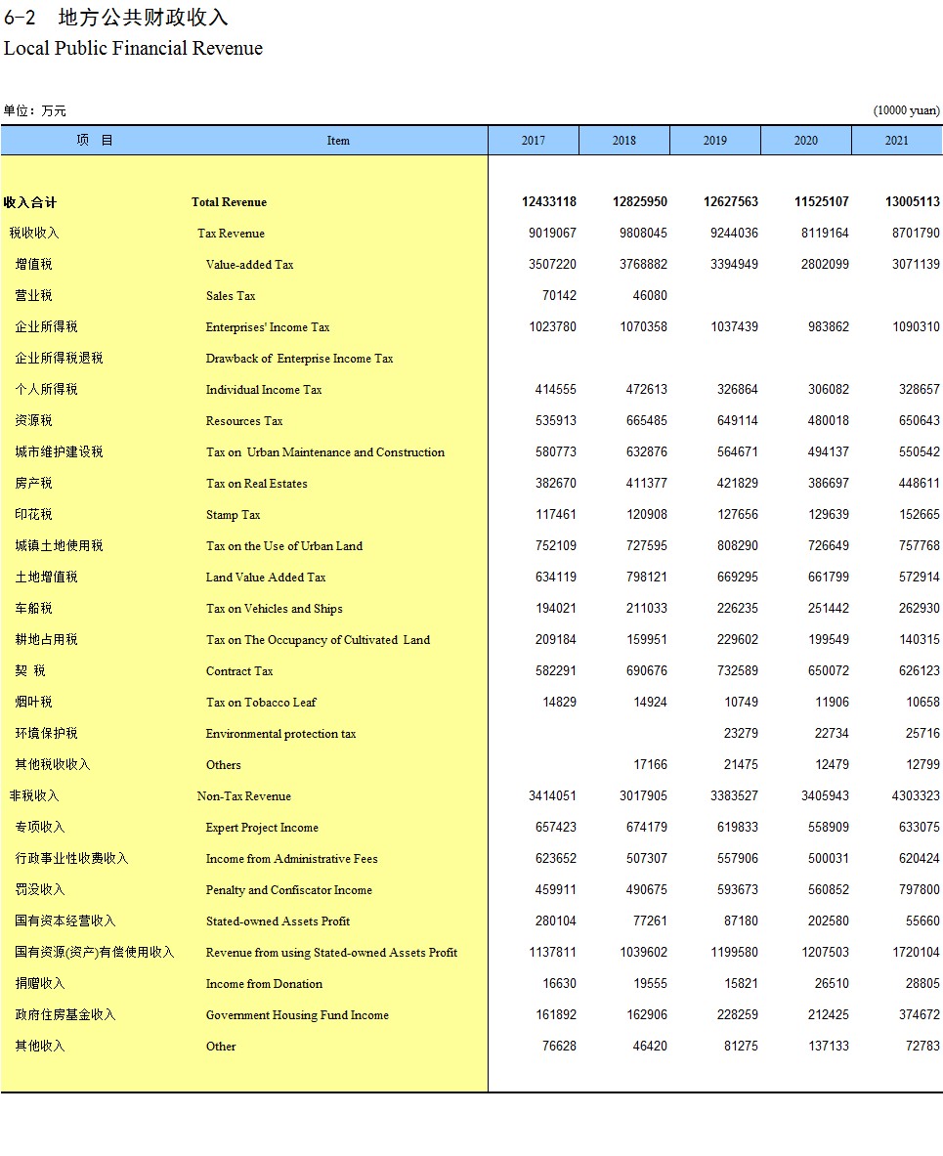
Task: Click the 单位：万元 unit note
Action: (34, 110)
